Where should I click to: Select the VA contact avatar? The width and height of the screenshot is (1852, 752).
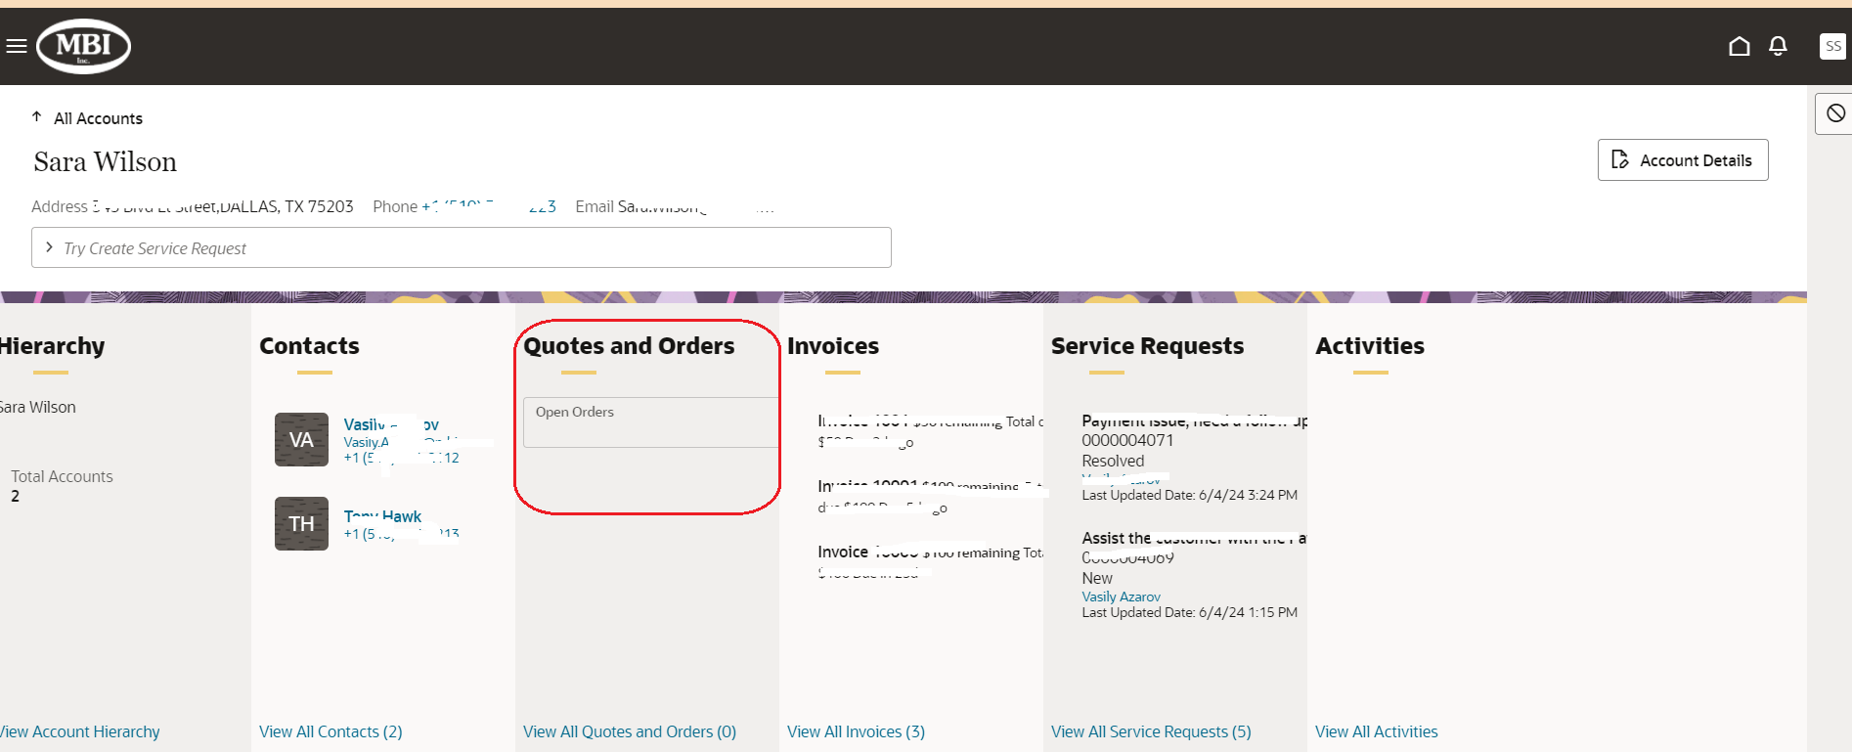tap(301, 440)
